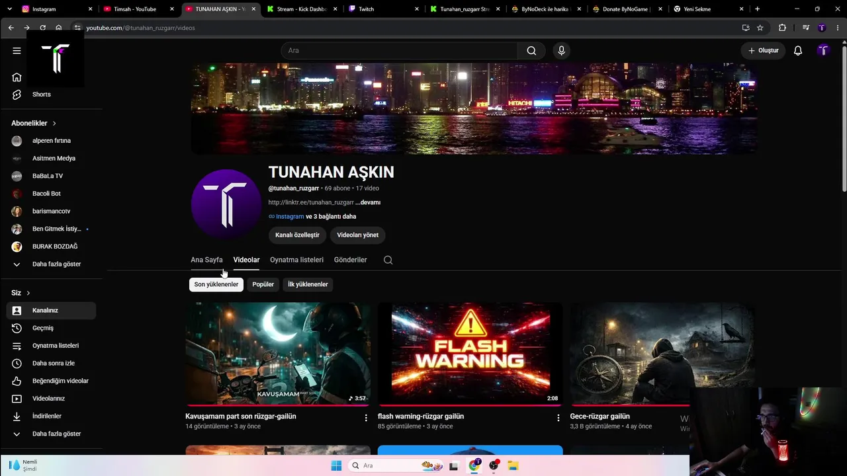
Task: Open the weather widget Nemli
Action: [23, 465]
